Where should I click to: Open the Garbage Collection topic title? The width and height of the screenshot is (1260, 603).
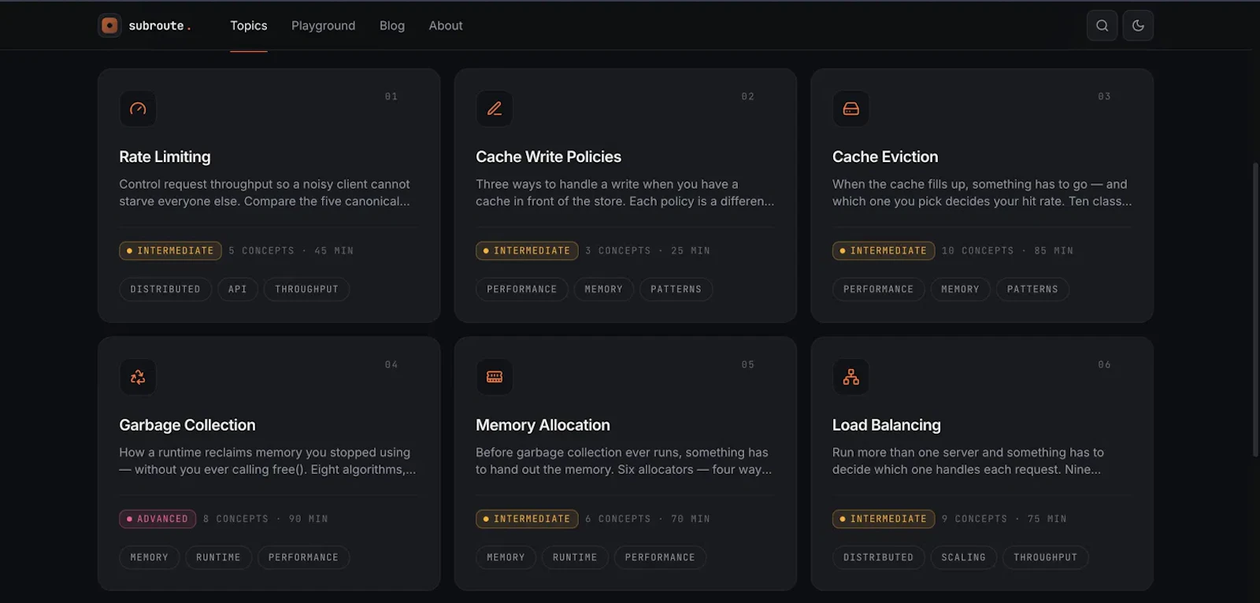[x=187, y=425]
